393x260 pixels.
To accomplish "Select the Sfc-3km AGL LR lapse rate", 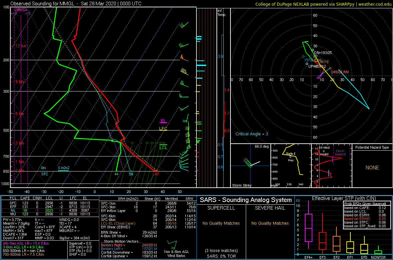I will pyautogui.click(x=26, y=244).
